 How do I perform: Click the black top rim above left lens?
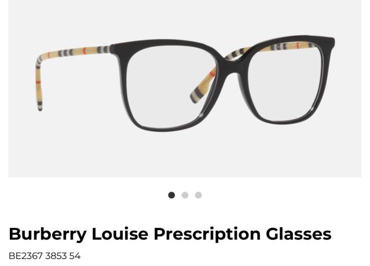click(x=165, y=44)
